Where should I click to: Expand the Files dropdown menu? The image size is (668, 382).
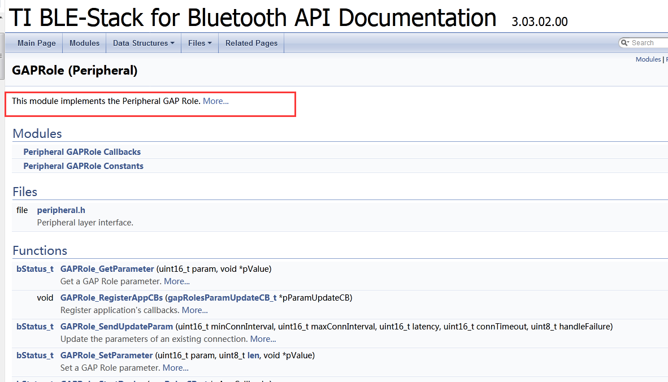click(x=199, y=43)
